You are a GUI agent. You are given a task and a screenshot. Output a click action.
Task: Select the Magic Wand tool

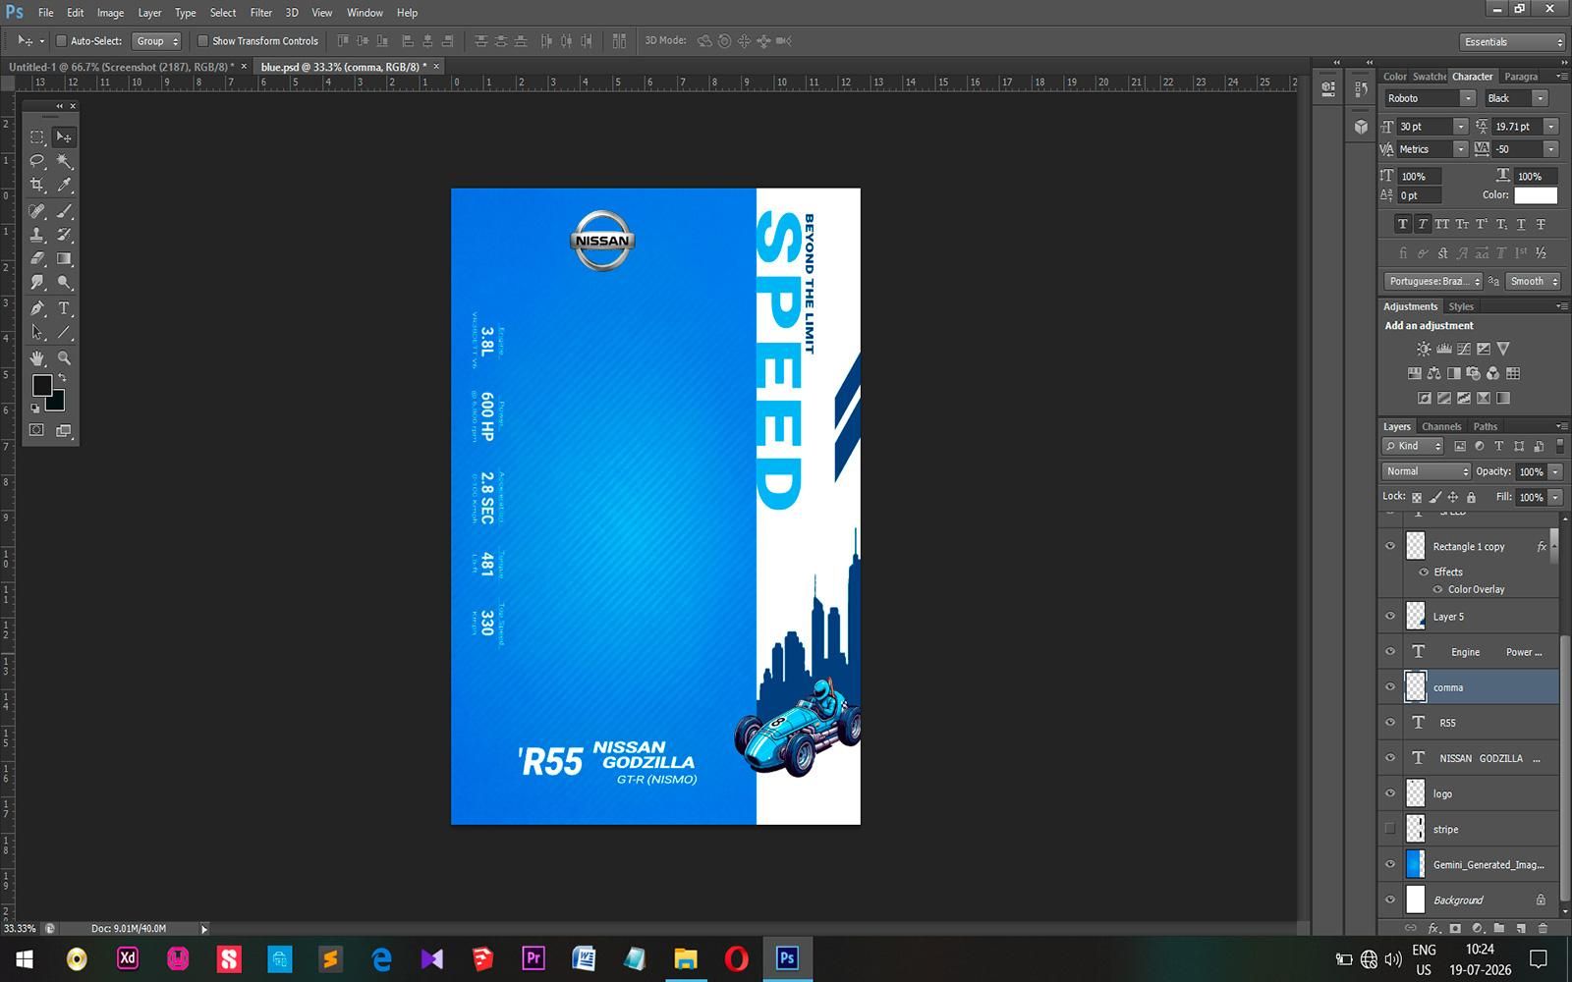coord(64,160)
